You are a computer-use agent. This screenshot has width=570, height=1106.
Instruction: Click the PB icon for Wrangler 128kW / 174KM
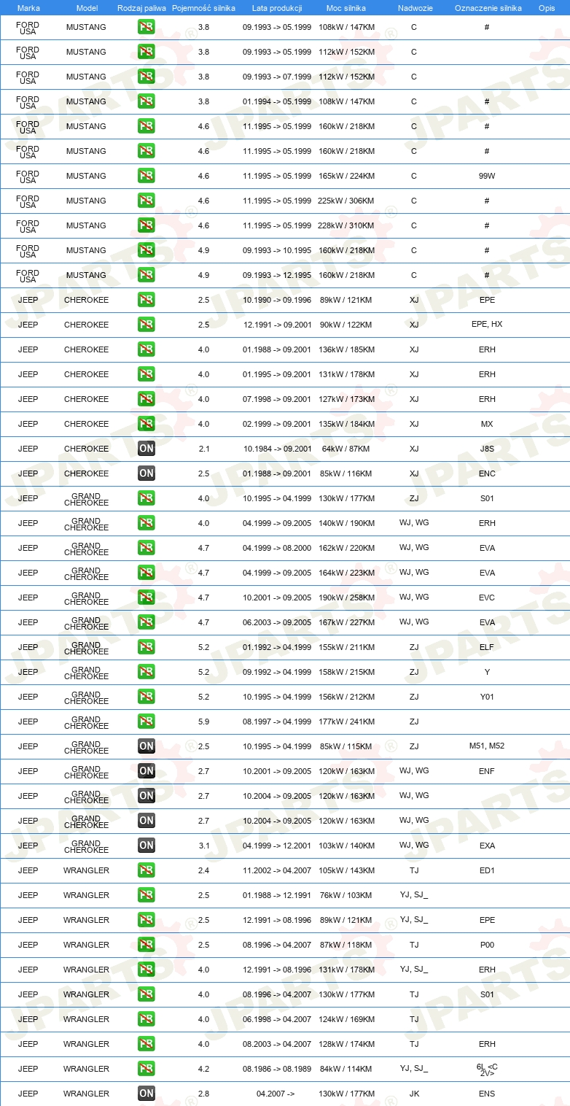pyautogui.click(x=146, y=1044)
